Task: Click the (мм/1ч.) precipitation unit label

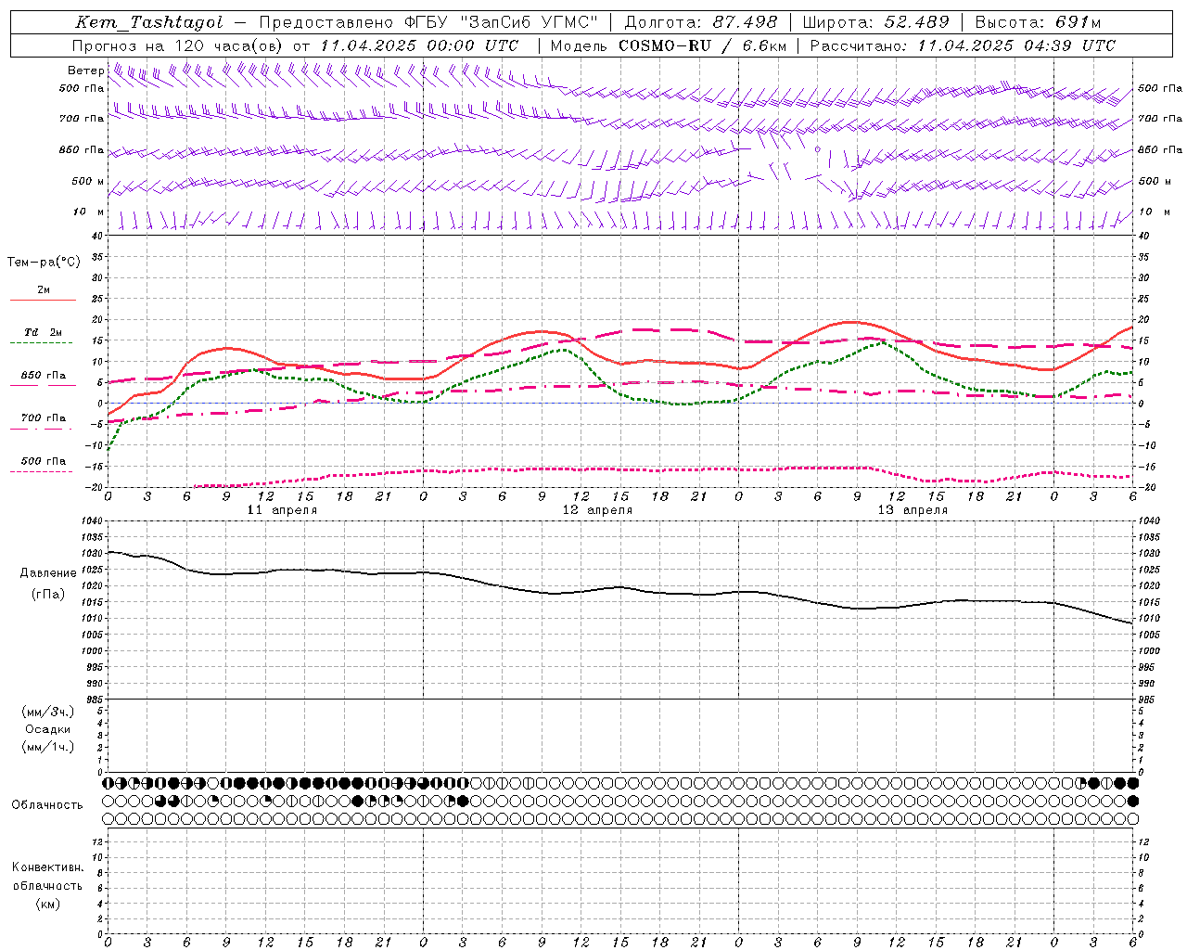Action: point(48,747)
